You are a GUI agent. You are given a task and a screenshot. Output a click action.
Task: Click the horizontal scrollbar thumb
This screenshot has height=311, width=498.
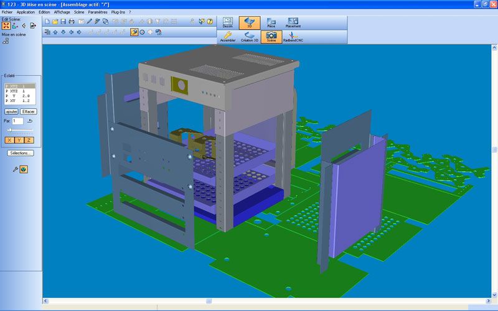click(209, 301)
